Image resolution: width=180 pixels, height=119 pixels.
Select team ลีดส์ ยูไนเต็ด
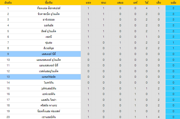[49, 31]
